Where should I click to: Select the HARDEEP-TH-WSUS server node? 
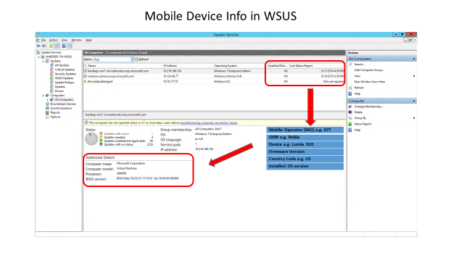[x=59, y=57]
